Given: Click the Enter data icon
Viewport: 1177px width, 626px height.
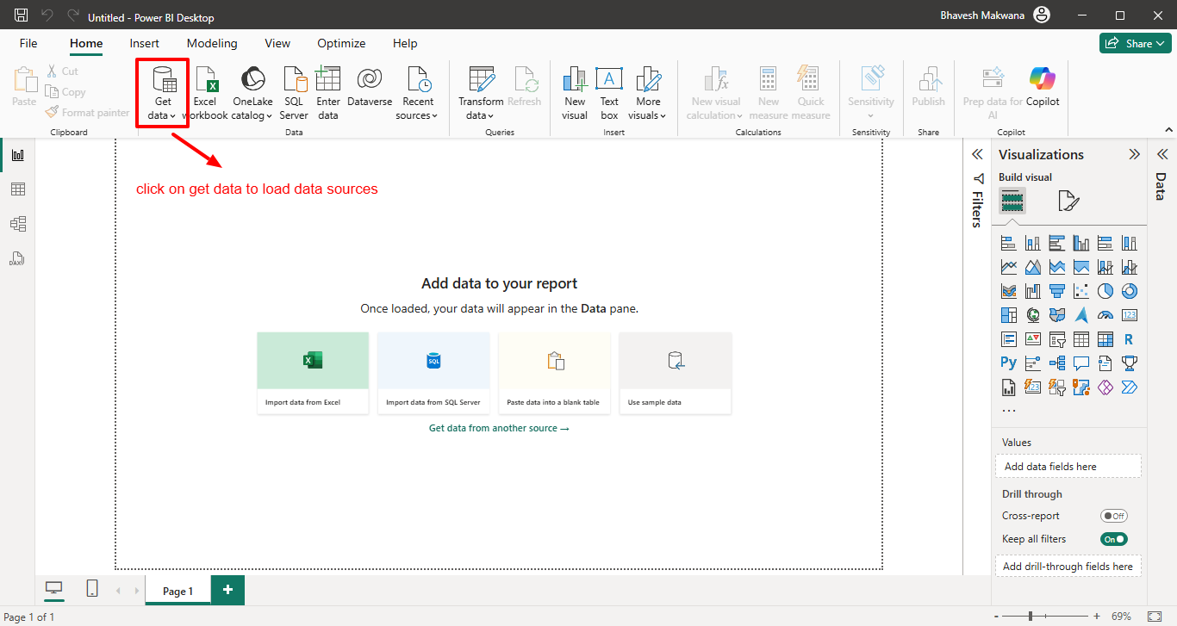Looking at the screenshot, I should tap(328, 79).
